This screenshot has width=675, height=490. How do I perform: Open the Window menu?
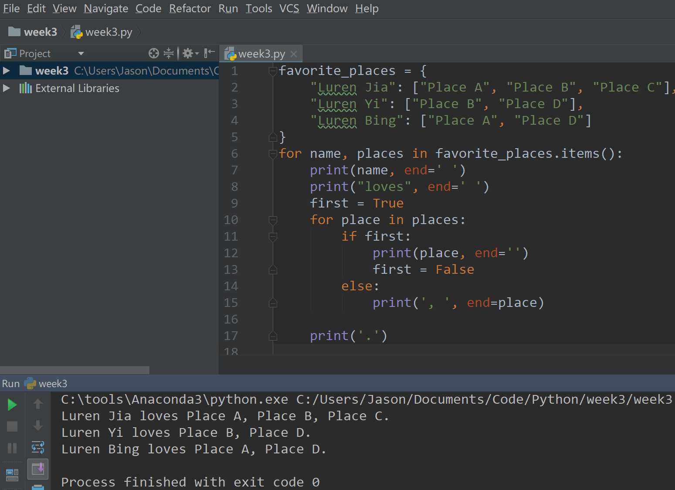pyautogui.click(x=327, y=8)
